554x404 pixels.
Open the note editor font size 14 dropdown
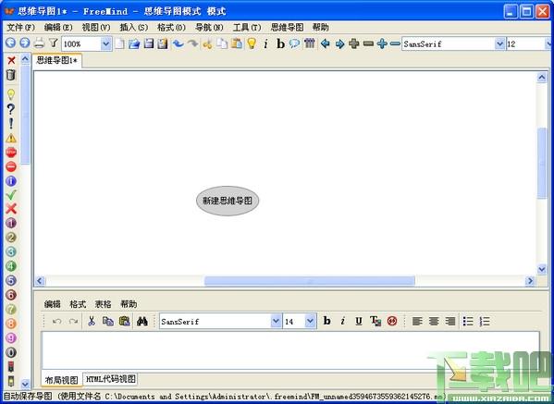310,322
